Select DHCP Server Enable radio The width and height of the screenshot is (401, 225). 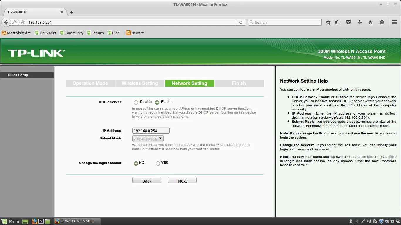pos(157,103)
